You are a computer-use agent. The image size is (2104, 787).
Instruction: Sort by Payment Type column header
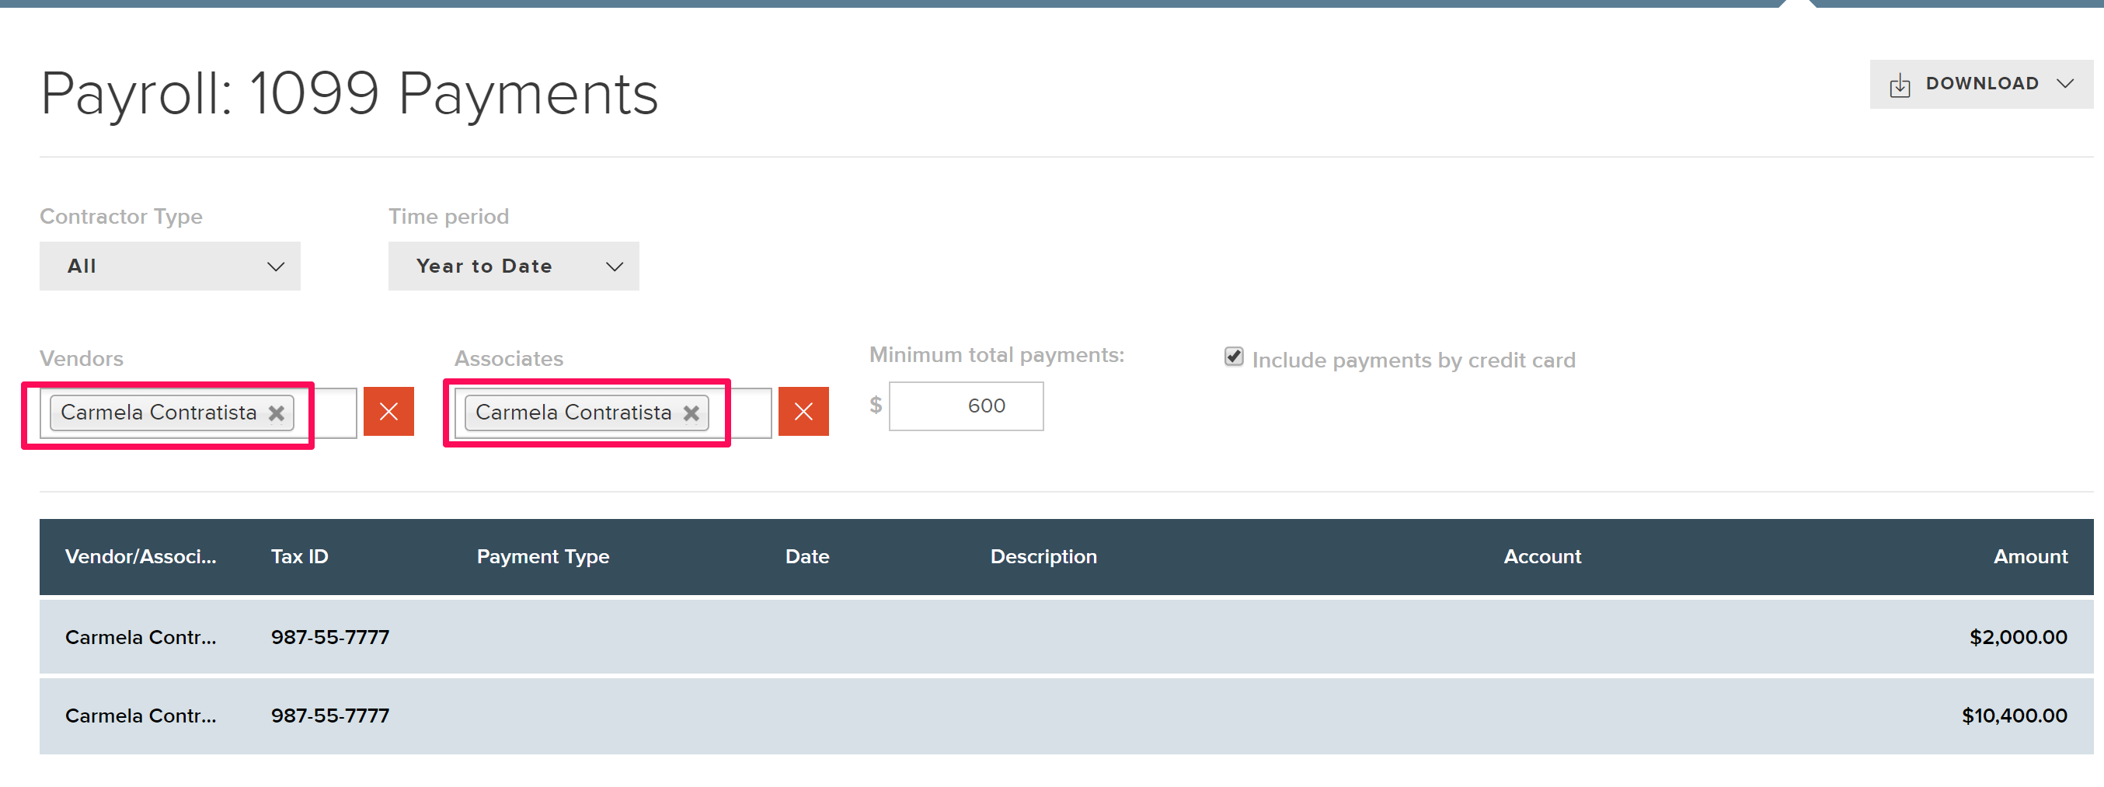(542, 558)
